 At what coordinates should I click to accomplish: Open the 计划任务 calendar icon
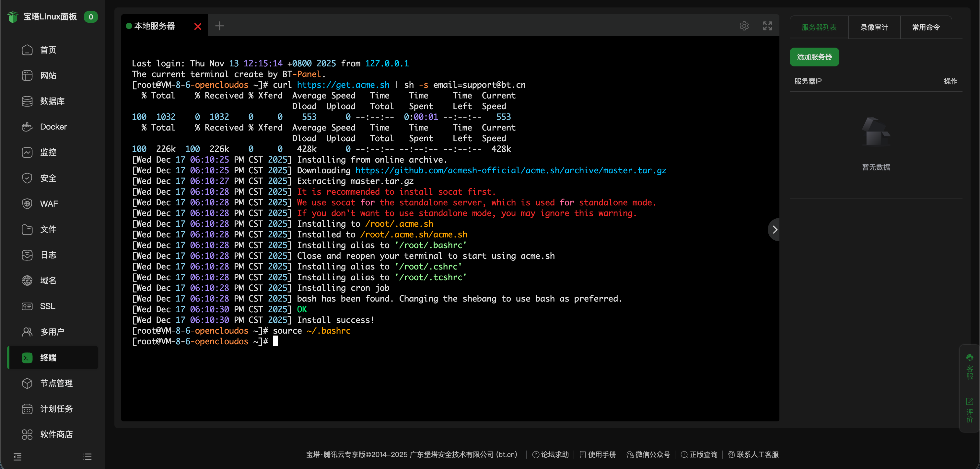(27, 408)
